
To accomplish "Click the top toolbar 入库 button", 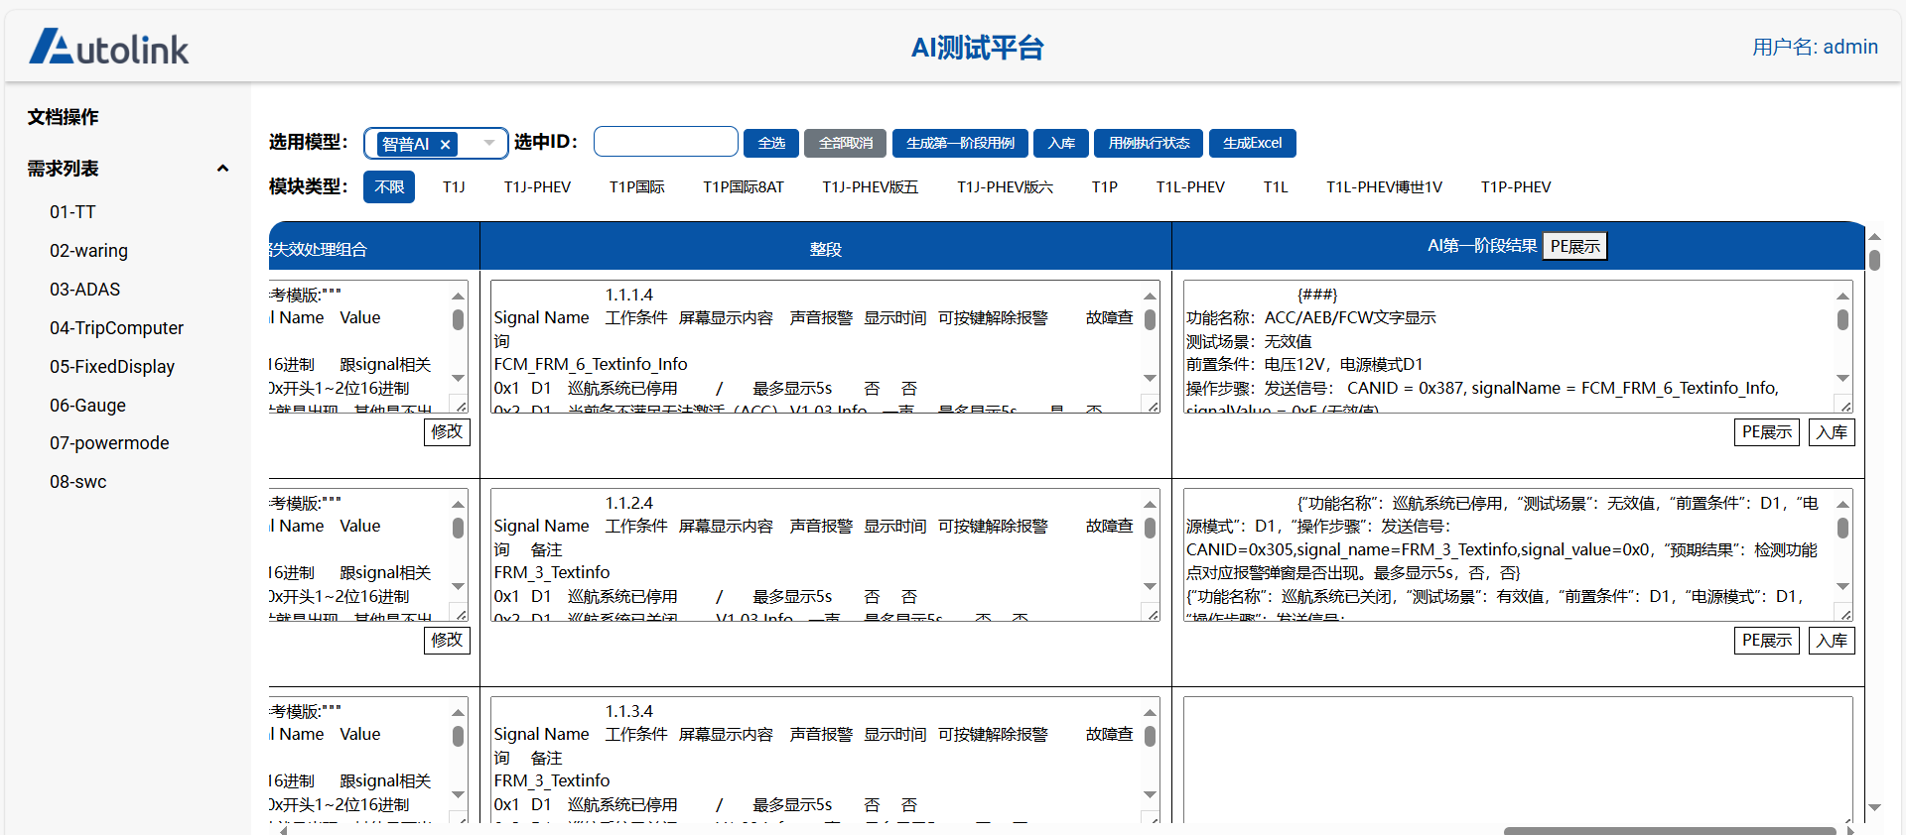I will 1061,143.
